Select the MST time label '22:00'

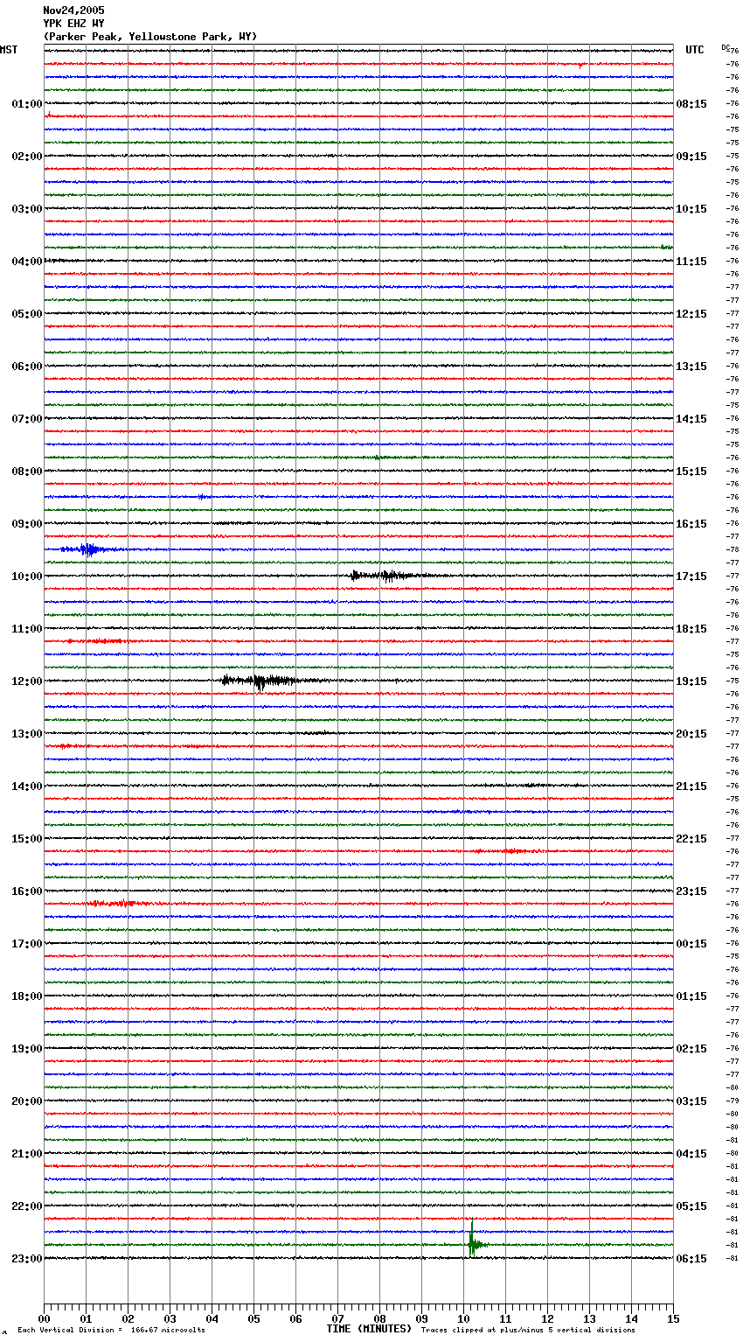click(x=27, y=1206)
